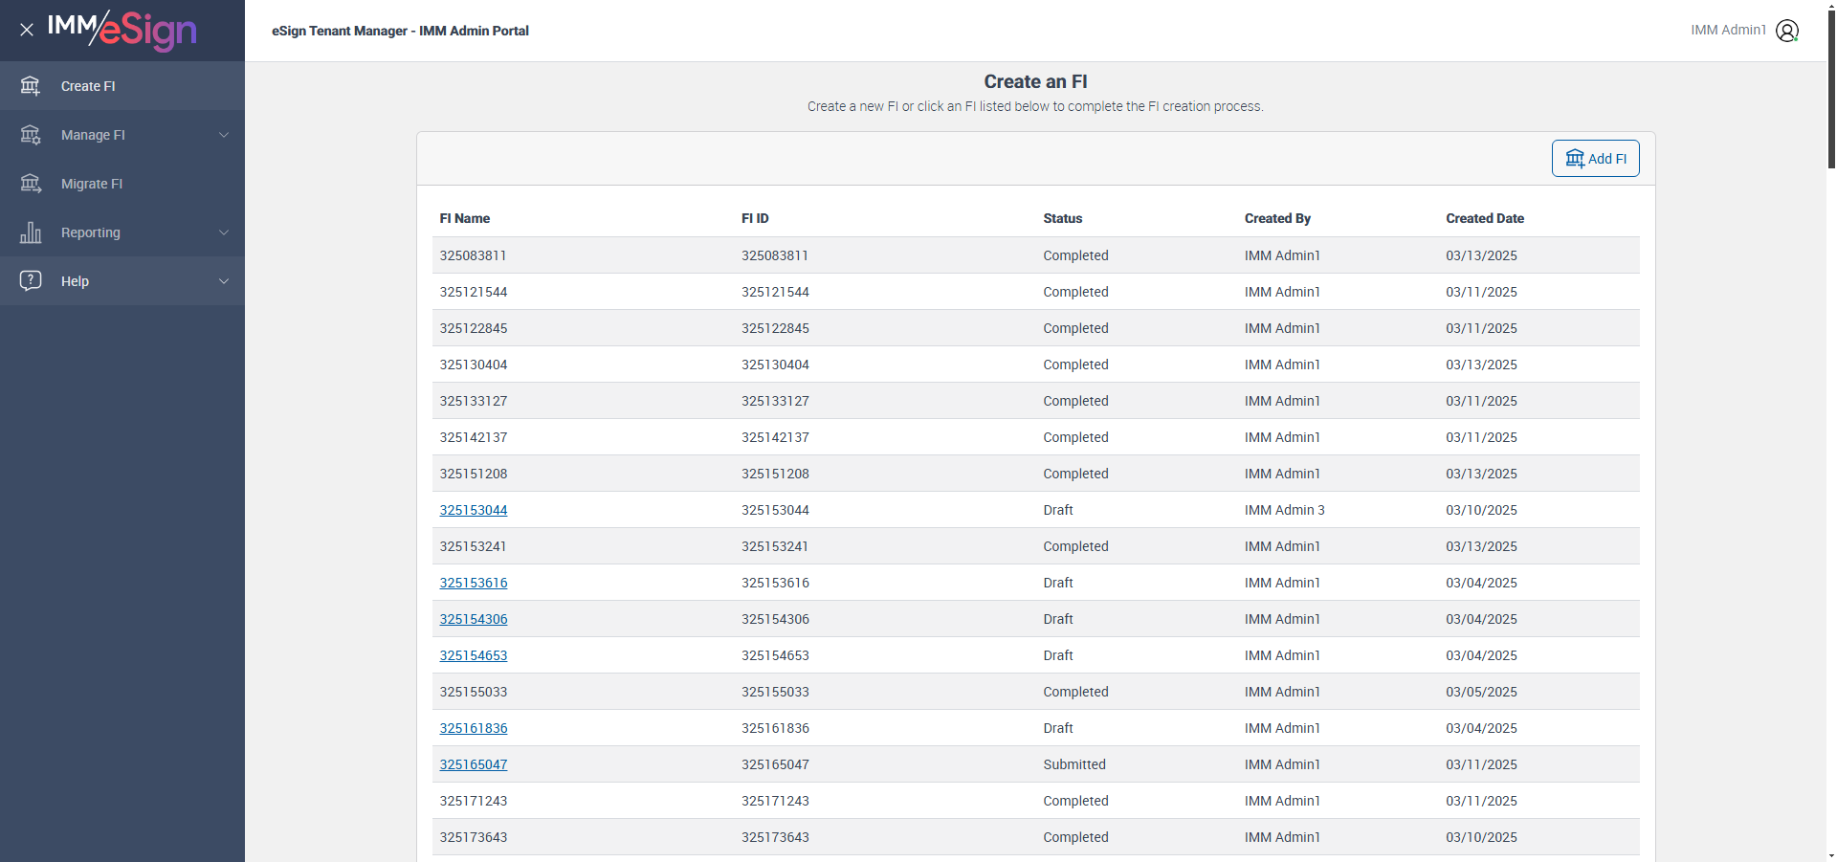Viewport: 1837px width, 862px height.
Task: Click the Migrate FI bank-arrow icon
Action: point(31,184)
